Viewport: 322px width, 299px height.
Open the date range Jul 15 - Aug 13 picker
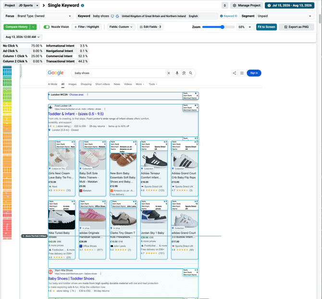click(289, 6)
